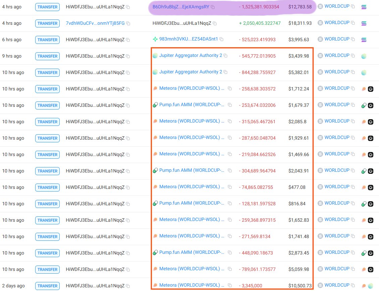Click TRANSFER badge in the +2,050,405.322747 row
This screenshot has width=379, height=291.
pyautogui.click(x=47, y=23)
